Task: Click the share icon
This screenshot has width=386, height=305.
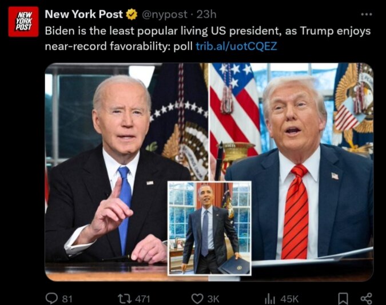Action: [367, 299]
